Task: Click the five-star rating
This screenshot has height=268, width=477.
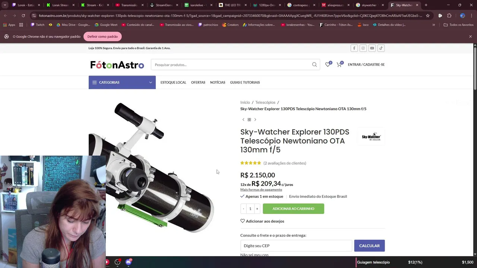Action: coord(250,163)
